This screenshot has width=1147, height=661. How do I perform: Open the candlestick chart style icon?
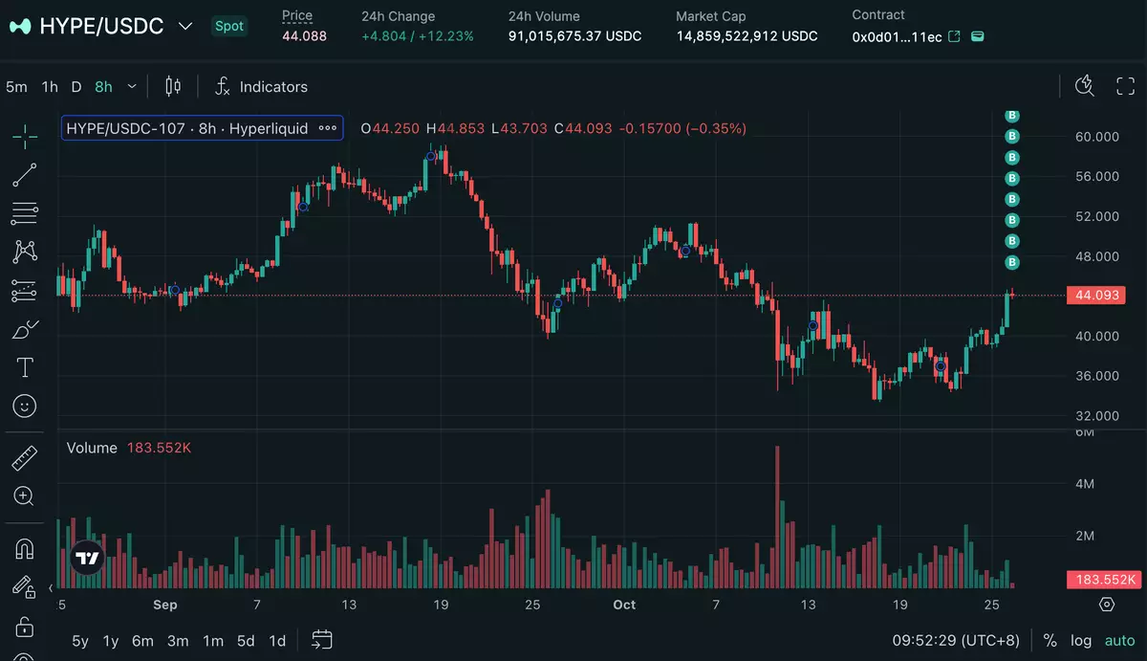(173, 87)
